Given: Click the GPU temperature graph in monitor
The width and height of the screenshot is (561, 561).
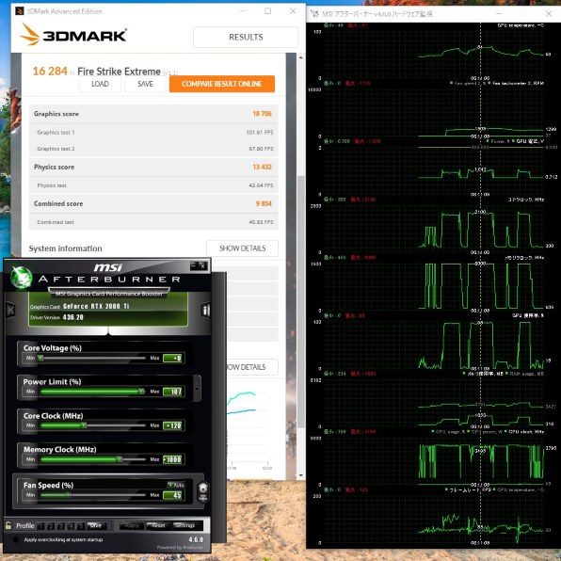Looking at the screenshot, I should (433, 55).
